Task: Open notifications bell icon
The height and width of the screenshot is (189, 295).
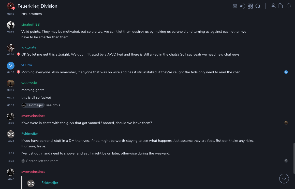Action: pyautogui.click(x=289, y=6)
